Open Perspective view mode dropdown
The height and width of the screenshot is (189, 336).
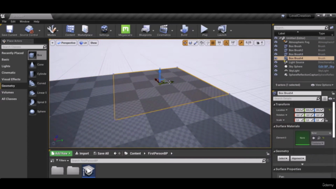click(66, 43)
